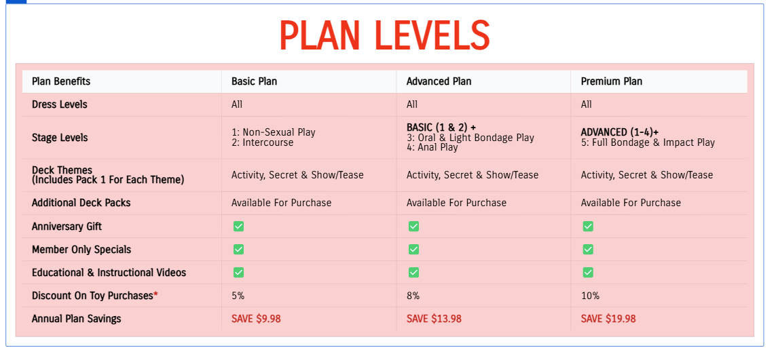Select the Premium Plan column header
This screenshot has height=352, width=776.
pyautogui.click(x=611, y=81)
